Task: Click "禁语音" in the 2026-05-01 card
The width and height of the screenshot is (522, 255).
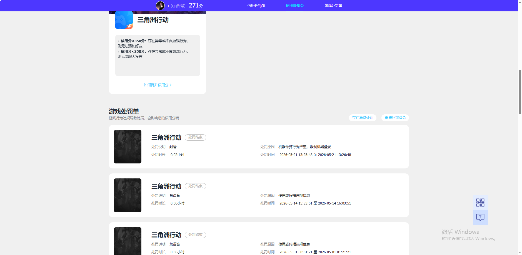Action: click(x=175, y=244)
